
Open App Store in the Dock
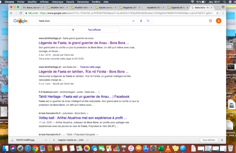point(146,148)
